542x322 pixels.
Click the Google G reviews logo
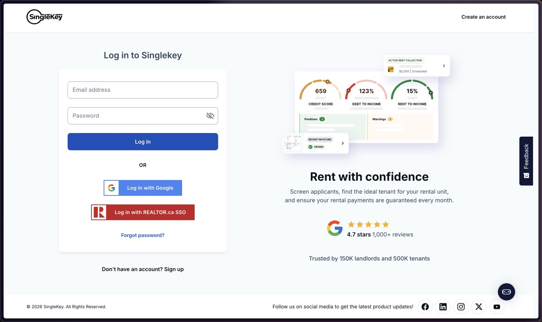pos(335,228)
